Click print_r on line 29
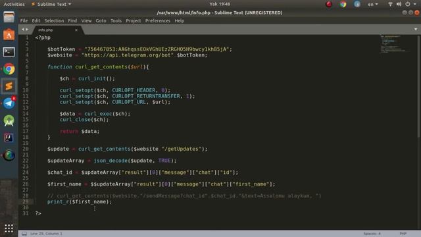Screen dimensions: 421x237 click(x=58, y=201)
